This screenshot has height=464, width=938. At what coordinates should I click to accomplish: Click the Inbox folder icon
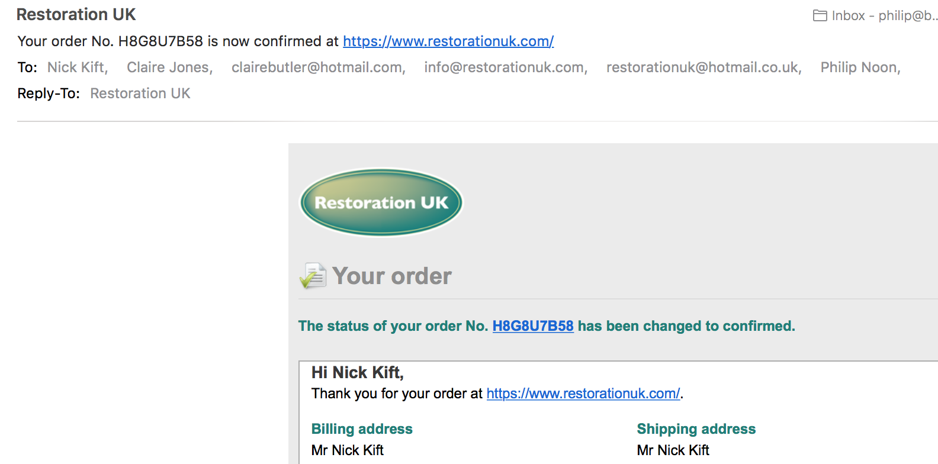(820, 16)
